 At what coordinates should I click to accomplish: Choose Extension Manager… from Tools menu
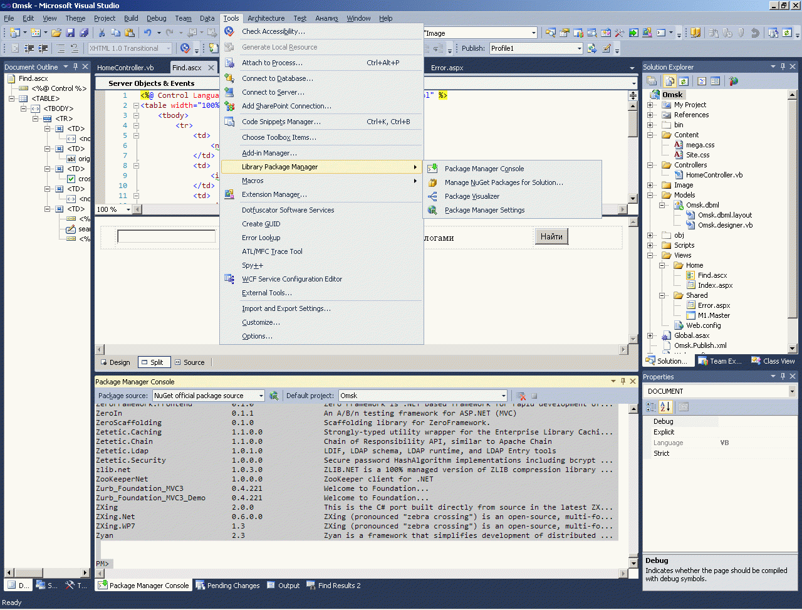pyautogui.click(x=322, y=194)
